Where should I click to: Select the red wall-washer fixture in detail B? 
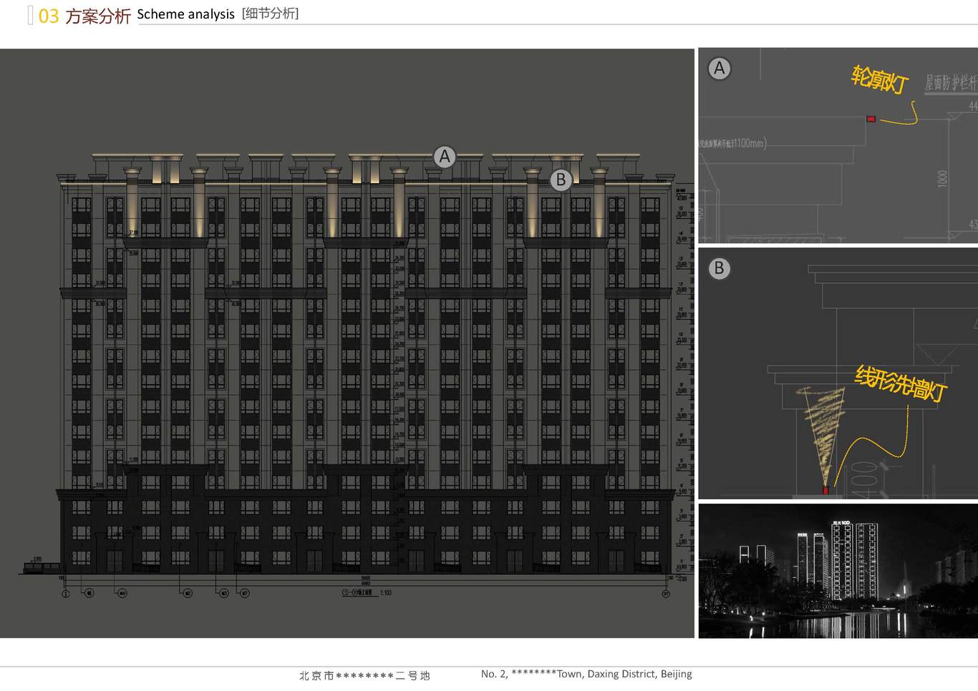(x=826, y=491)
